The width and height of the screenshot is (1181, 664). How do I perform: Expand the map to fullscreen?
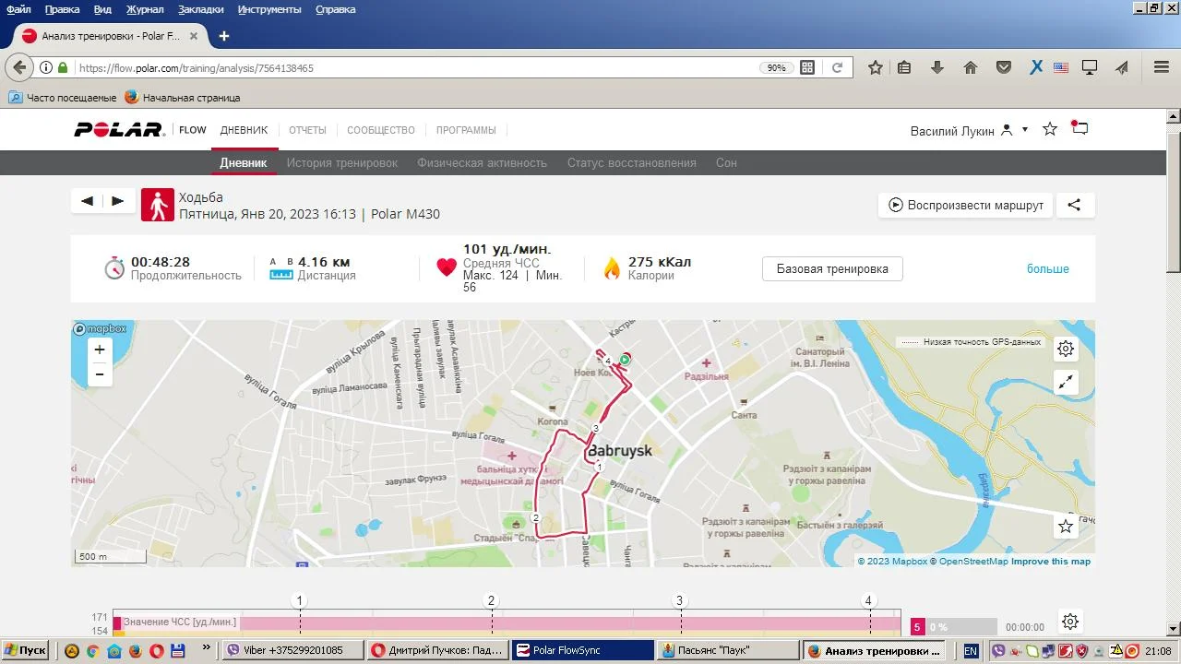[x=1066, y=382]
